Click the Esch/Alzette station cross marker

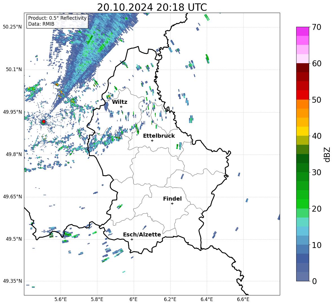click(x=132, y=239)
